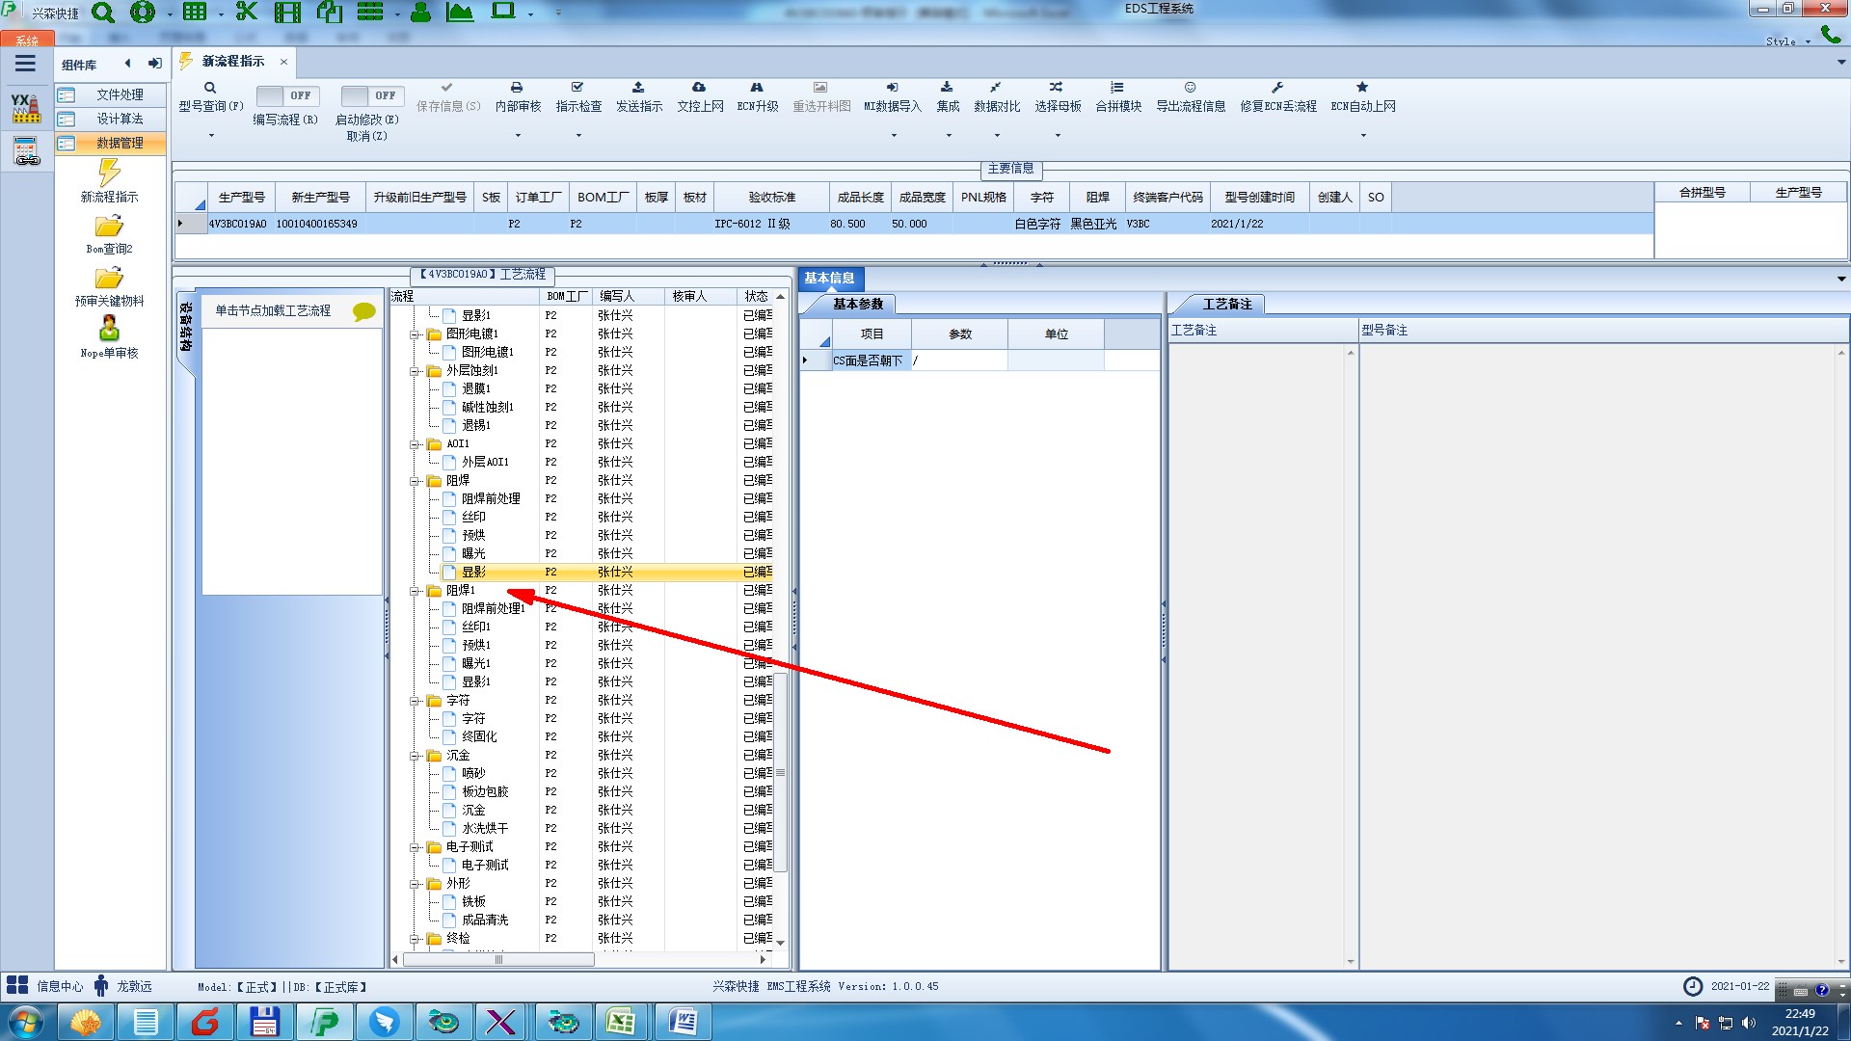The height and width of the screenshot is (1041, 1851).
Task: Click the 数据对比 toolbar button
Action: pos(996,96)
